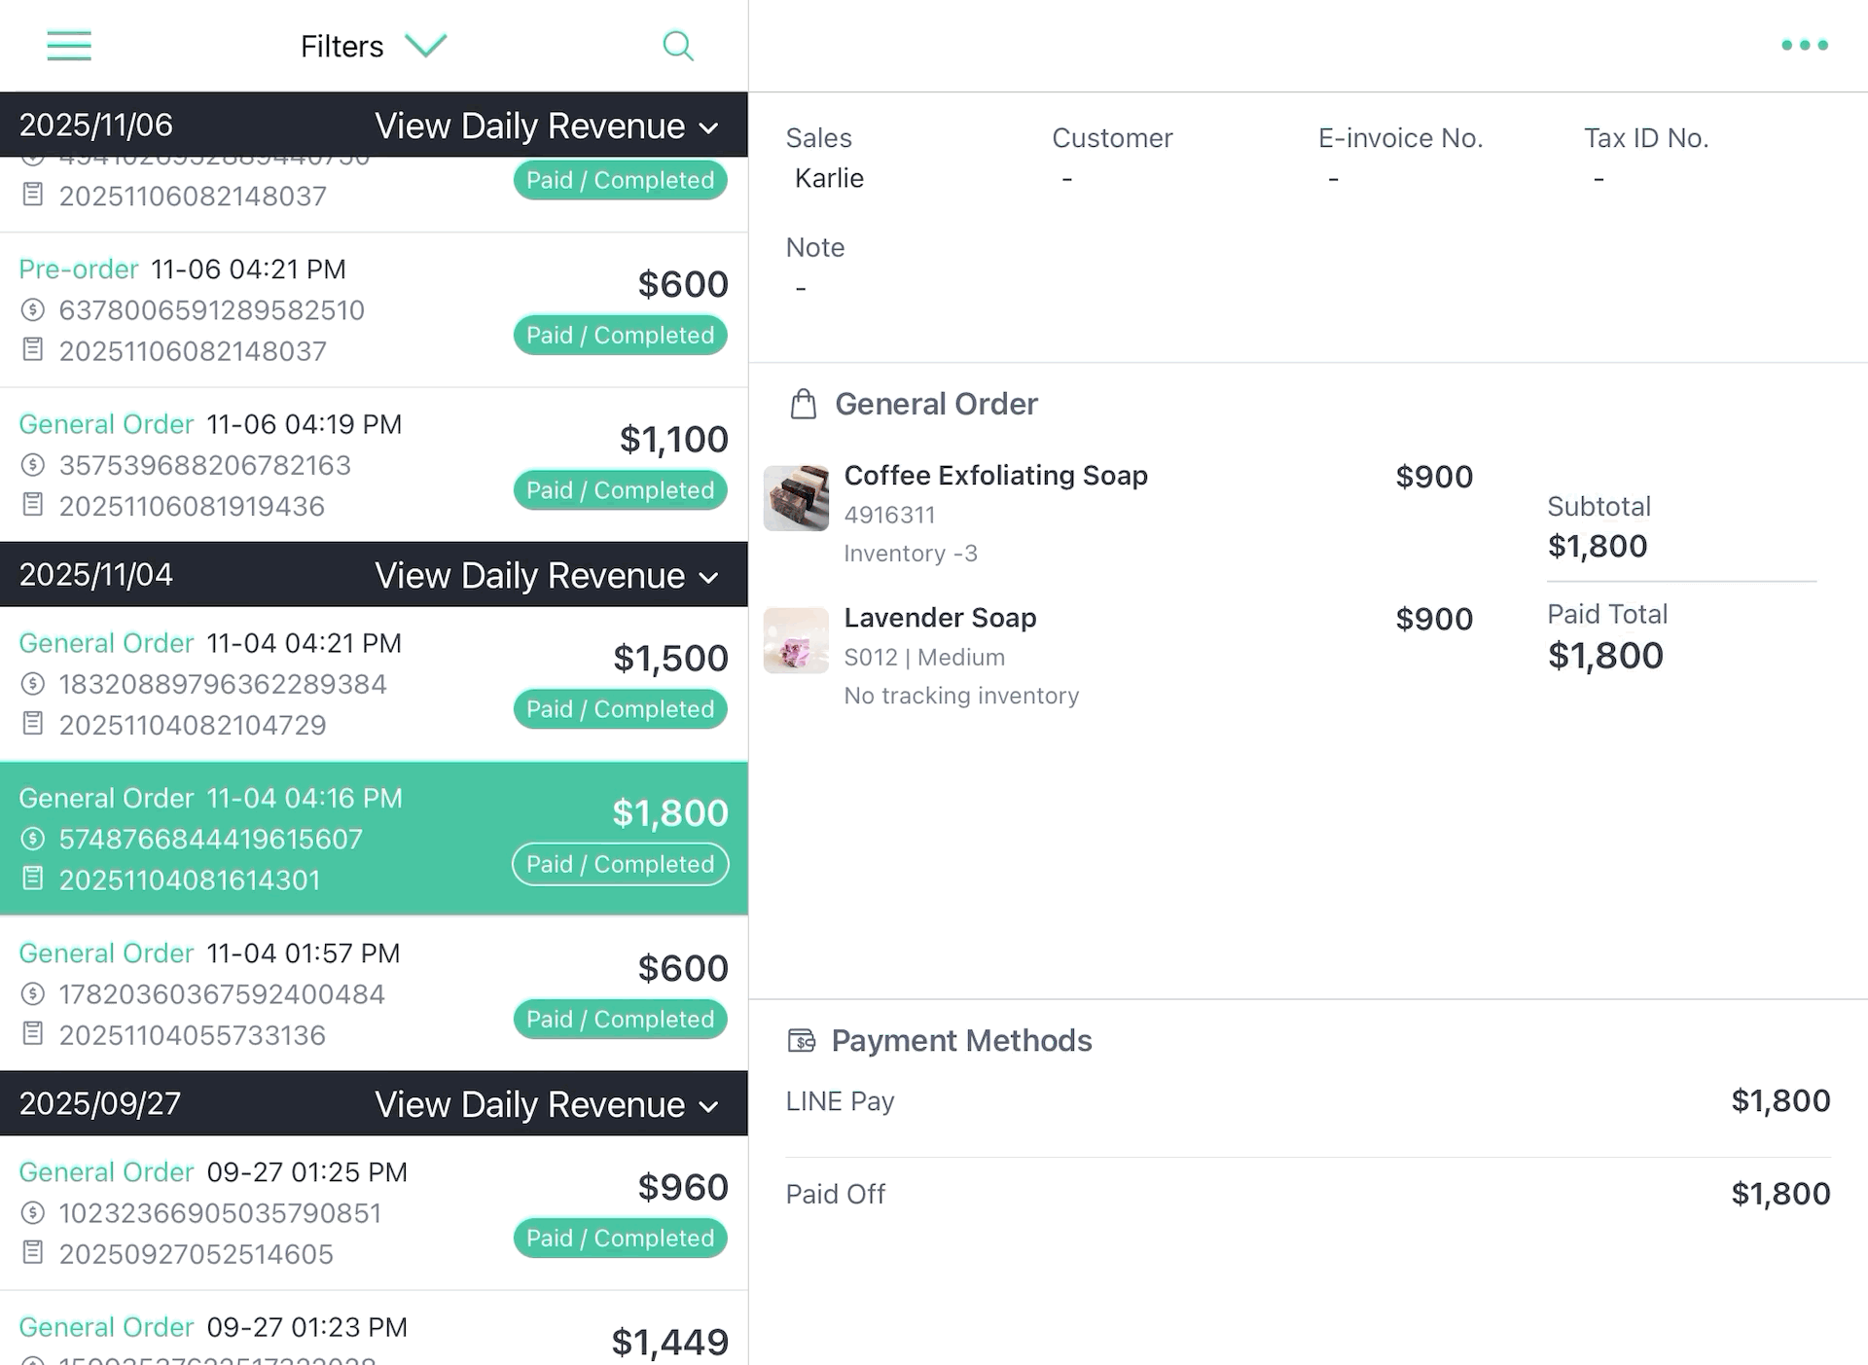The image size is (1868, 1365).
Task: Select the General Order from 11-04 01:57 PM
Action: (374, 993)
